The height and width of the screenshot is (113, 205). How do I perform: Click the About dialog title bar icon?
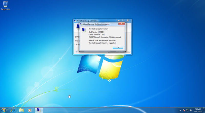click(81, 24)
